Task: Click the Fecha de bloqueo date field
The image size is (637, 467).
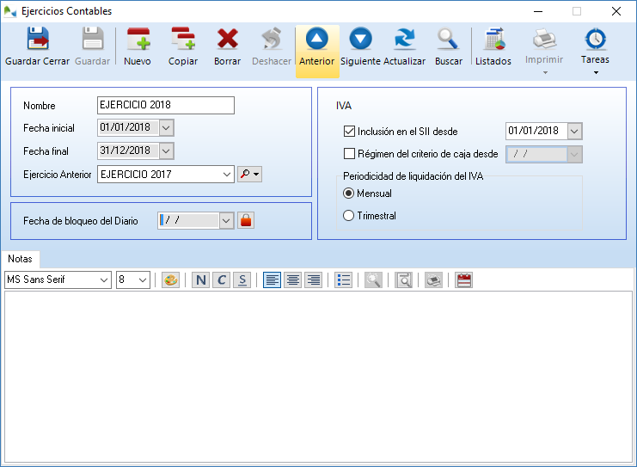Action: (188, 221)
